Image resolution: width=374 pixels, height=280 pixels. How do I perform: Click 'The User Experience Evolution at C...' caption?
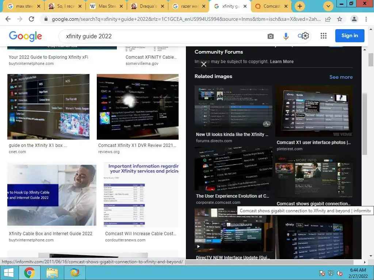click(233, 196)
